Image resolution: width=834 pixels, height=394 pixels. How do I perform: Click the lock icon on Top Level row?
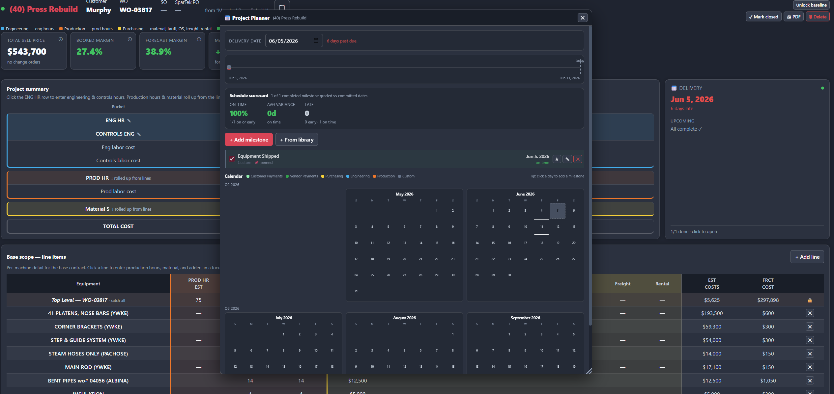810,300
